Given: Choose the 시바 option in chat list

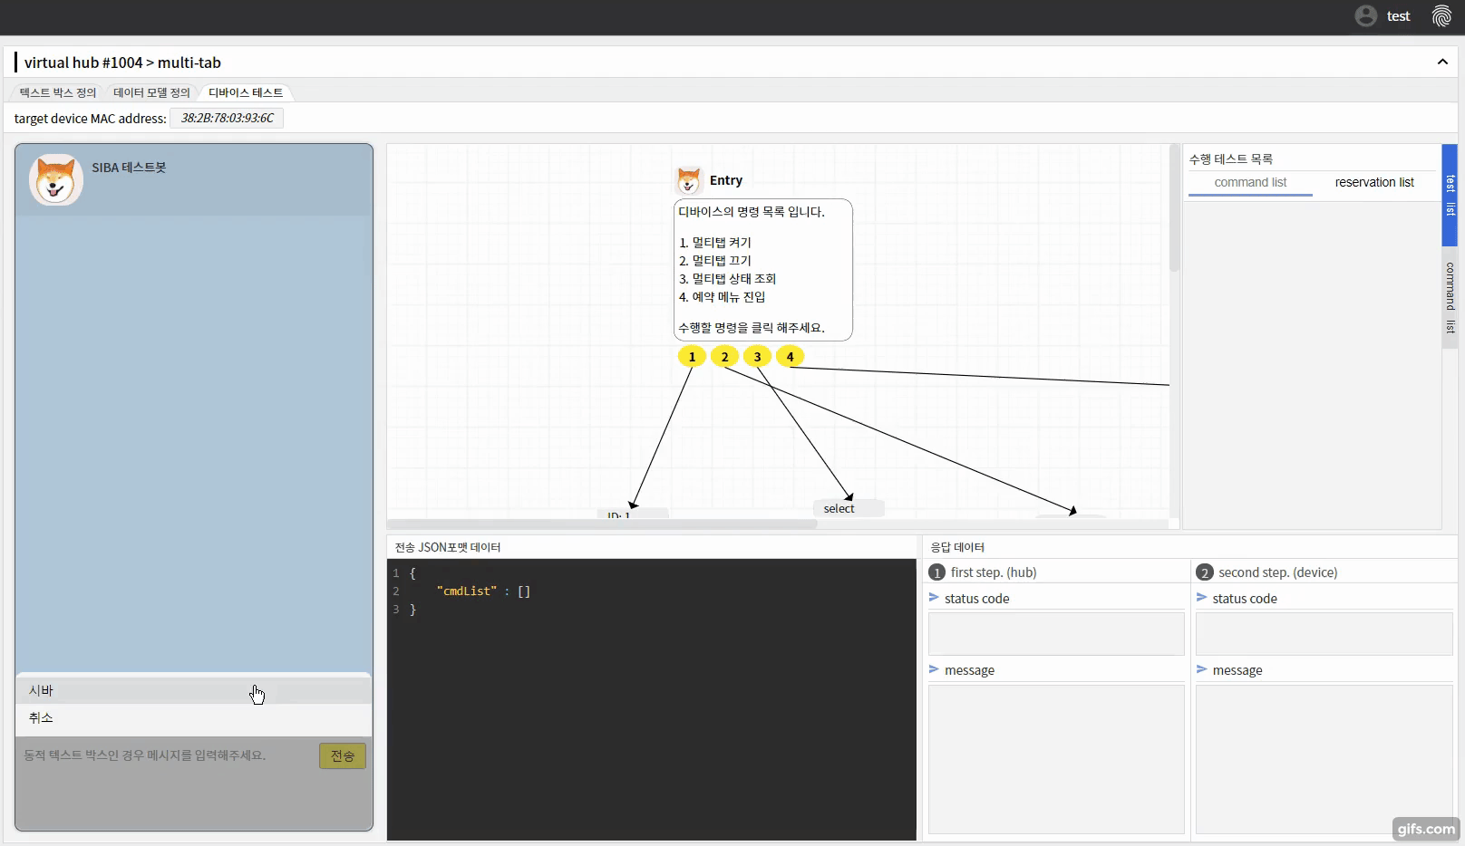Looking at the screenshot, I should point(194,690).
